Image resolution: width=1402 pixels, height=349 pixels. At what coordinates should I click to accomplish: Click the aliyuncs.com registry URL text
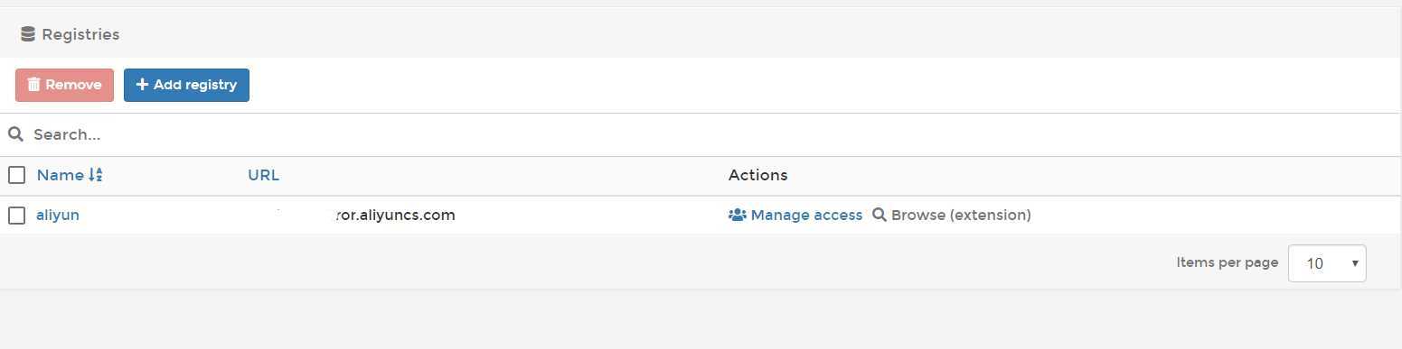tap(395, 215)
